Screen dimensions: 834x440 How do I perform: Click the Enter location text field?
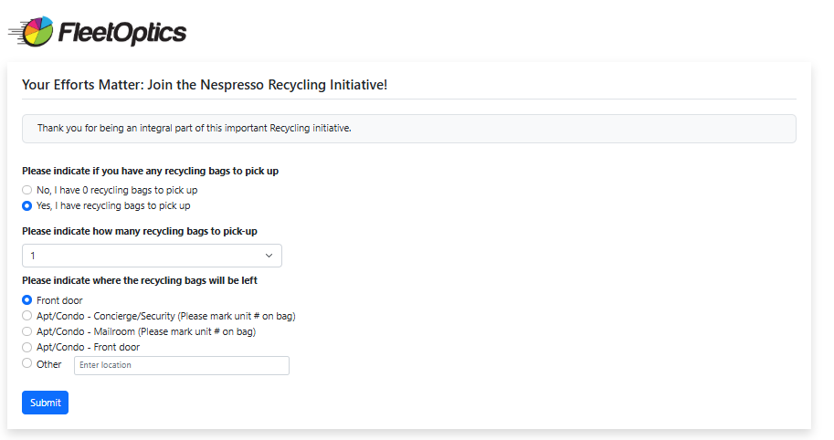tap(182, 365)
